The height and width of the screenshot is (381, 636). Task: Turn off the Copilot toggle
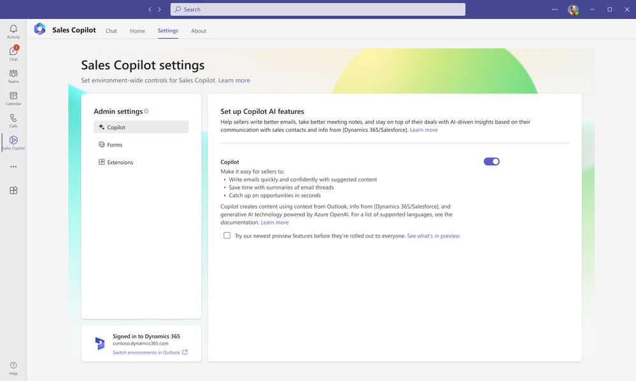[x=491, y=162]
